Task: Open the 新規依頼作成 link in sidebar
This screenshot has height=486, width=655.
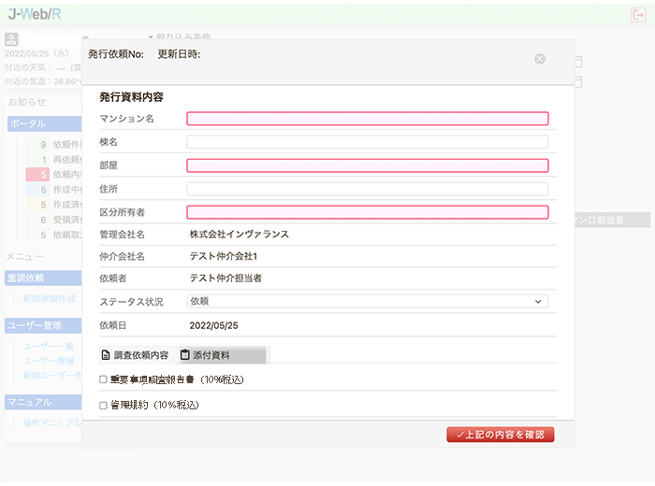Action: 49,298
